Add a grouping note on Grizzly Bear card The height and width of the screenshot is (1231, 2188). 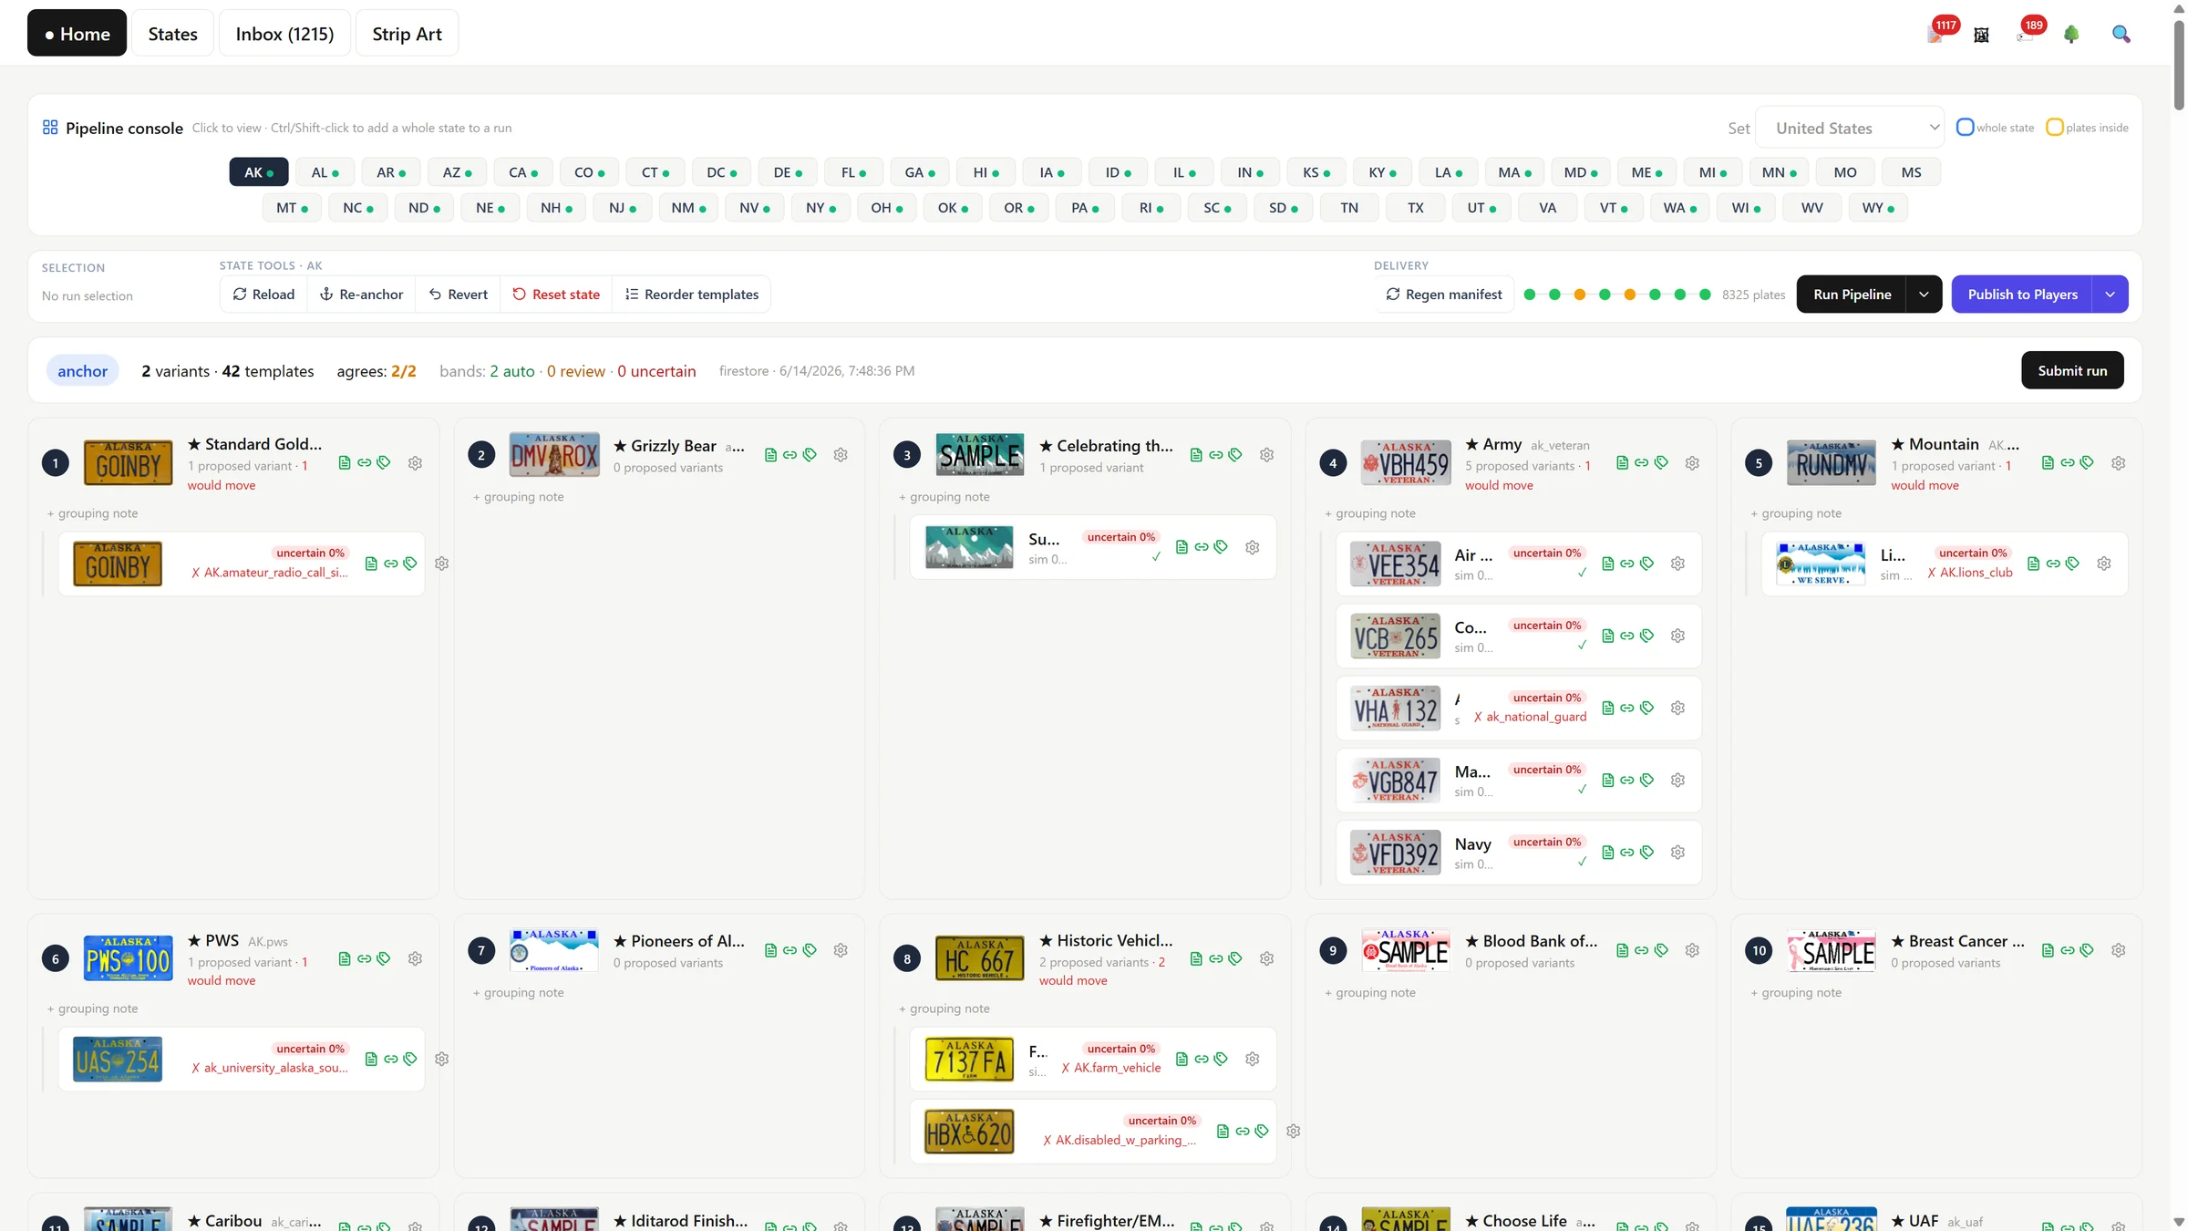point(519,497)
